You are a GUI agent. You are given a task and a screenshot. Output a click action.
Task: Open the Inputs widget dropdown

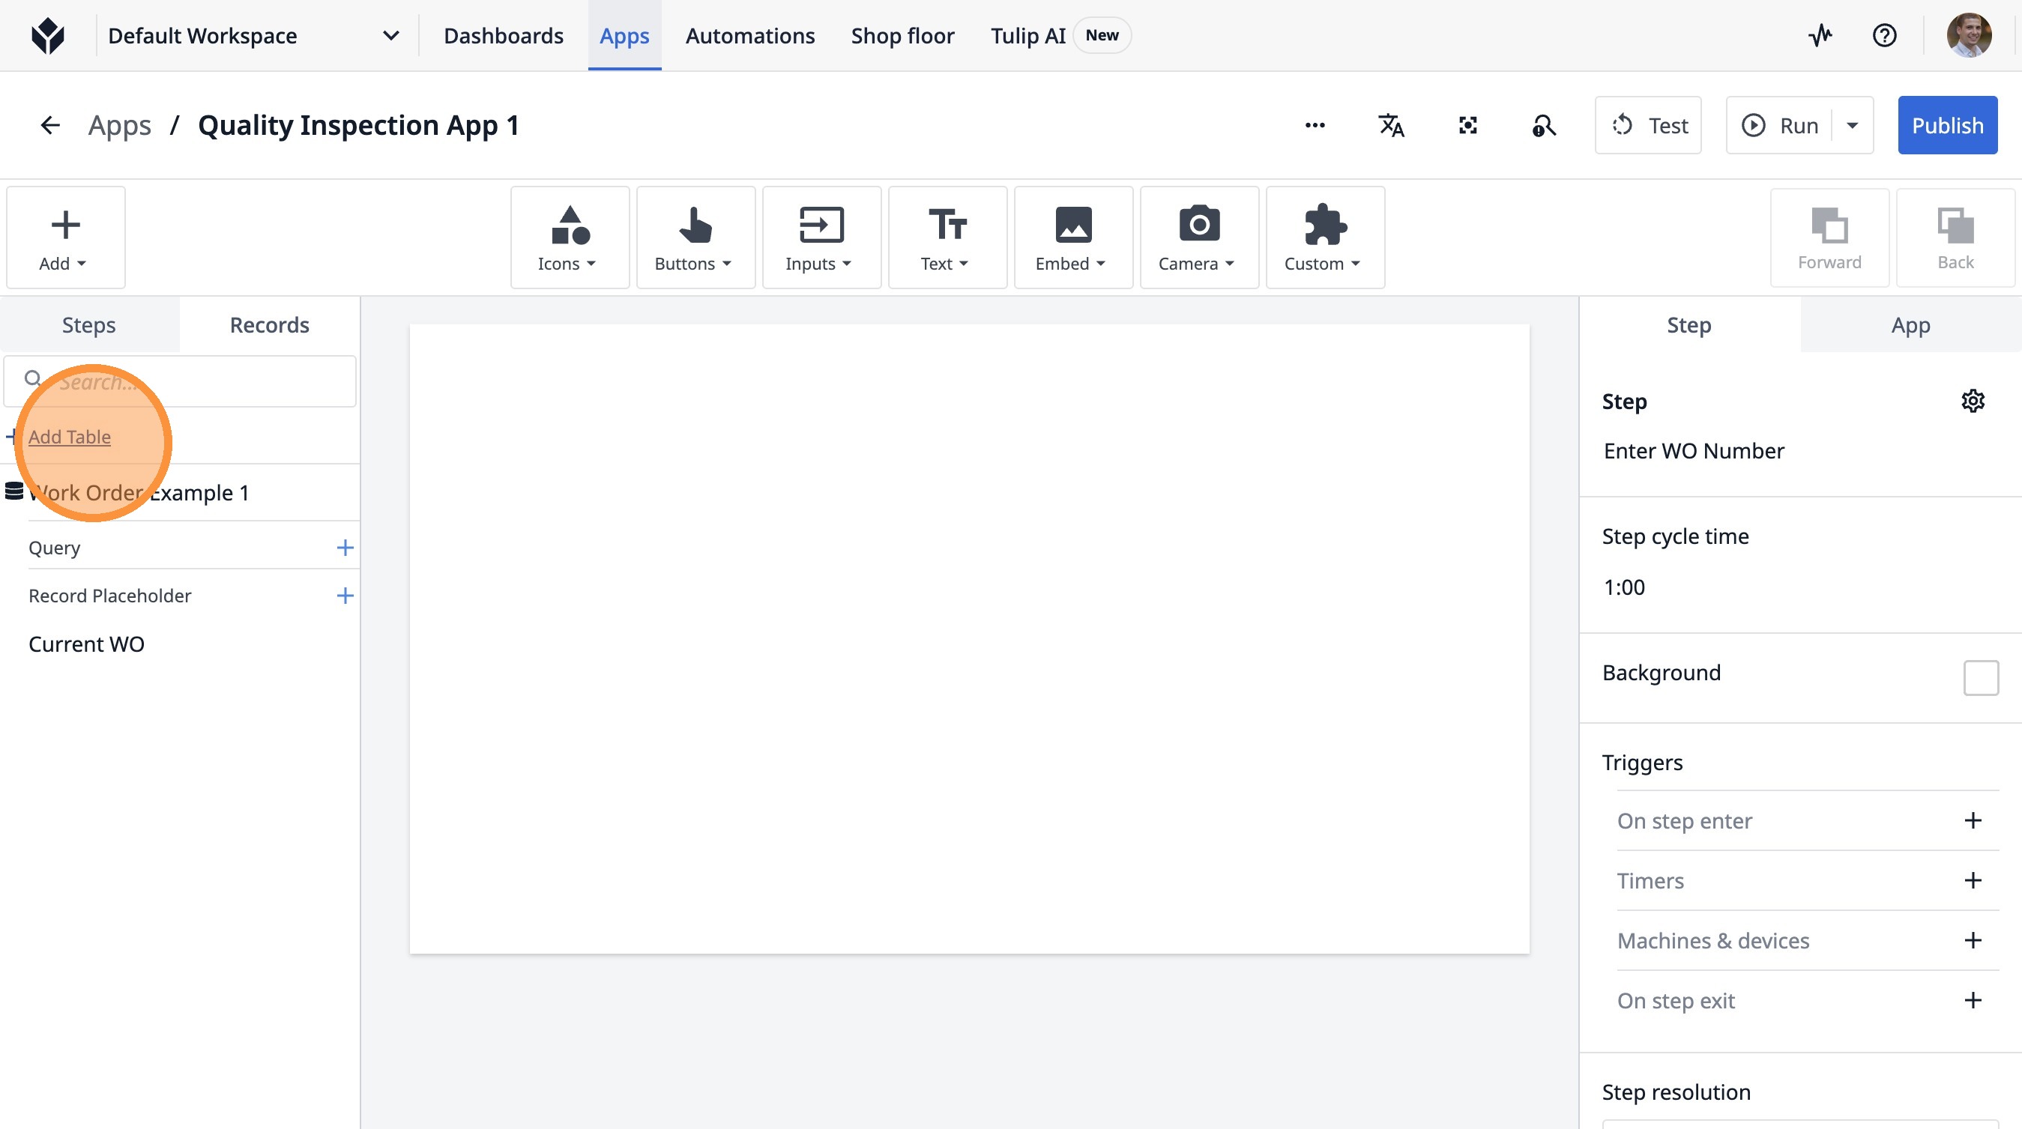[820, 237]
